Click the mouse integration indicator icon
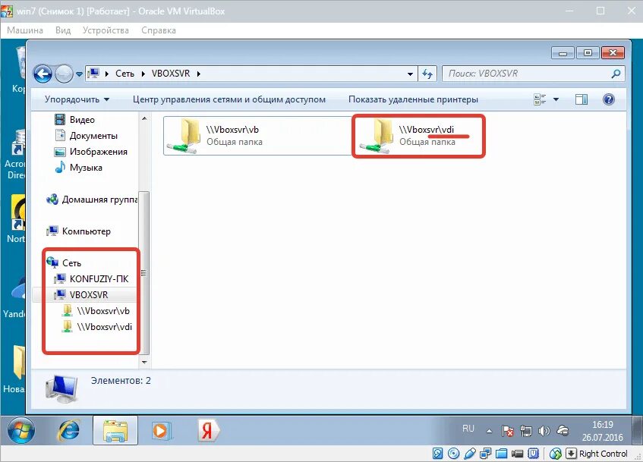The height and width of the screenshot is (462, 643). pos(555,454)
